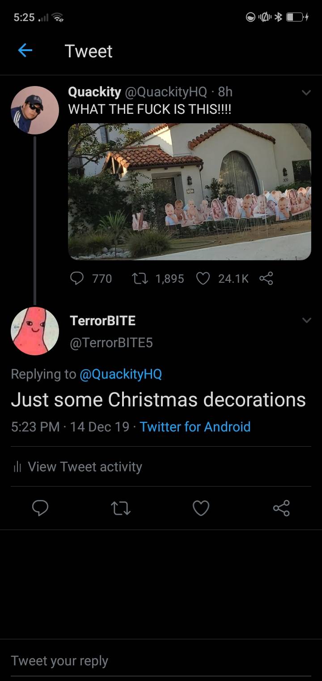The image size is (322, 681).
Task: Open TerrorBITE's profile avatar
Action: click(34, 331)
